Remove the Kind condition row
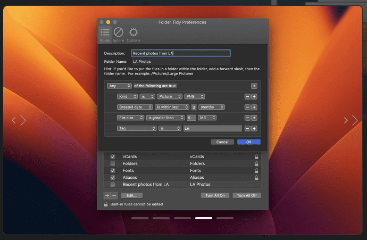This screenshot has width=367, height=240. coord(247,96)
